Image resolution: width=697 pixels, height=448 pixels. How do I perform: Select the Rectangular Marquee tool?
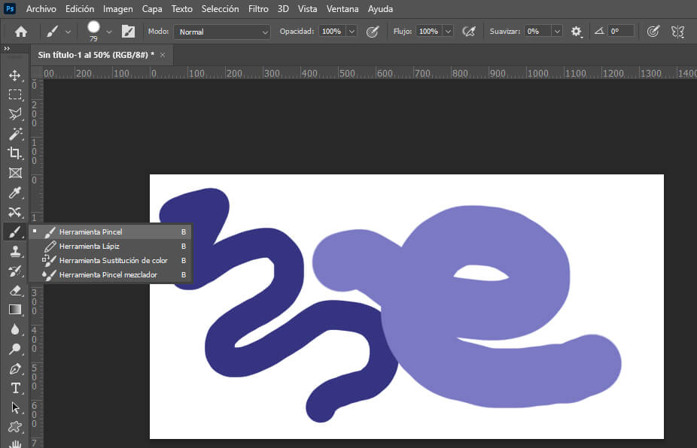pos(14,95)
